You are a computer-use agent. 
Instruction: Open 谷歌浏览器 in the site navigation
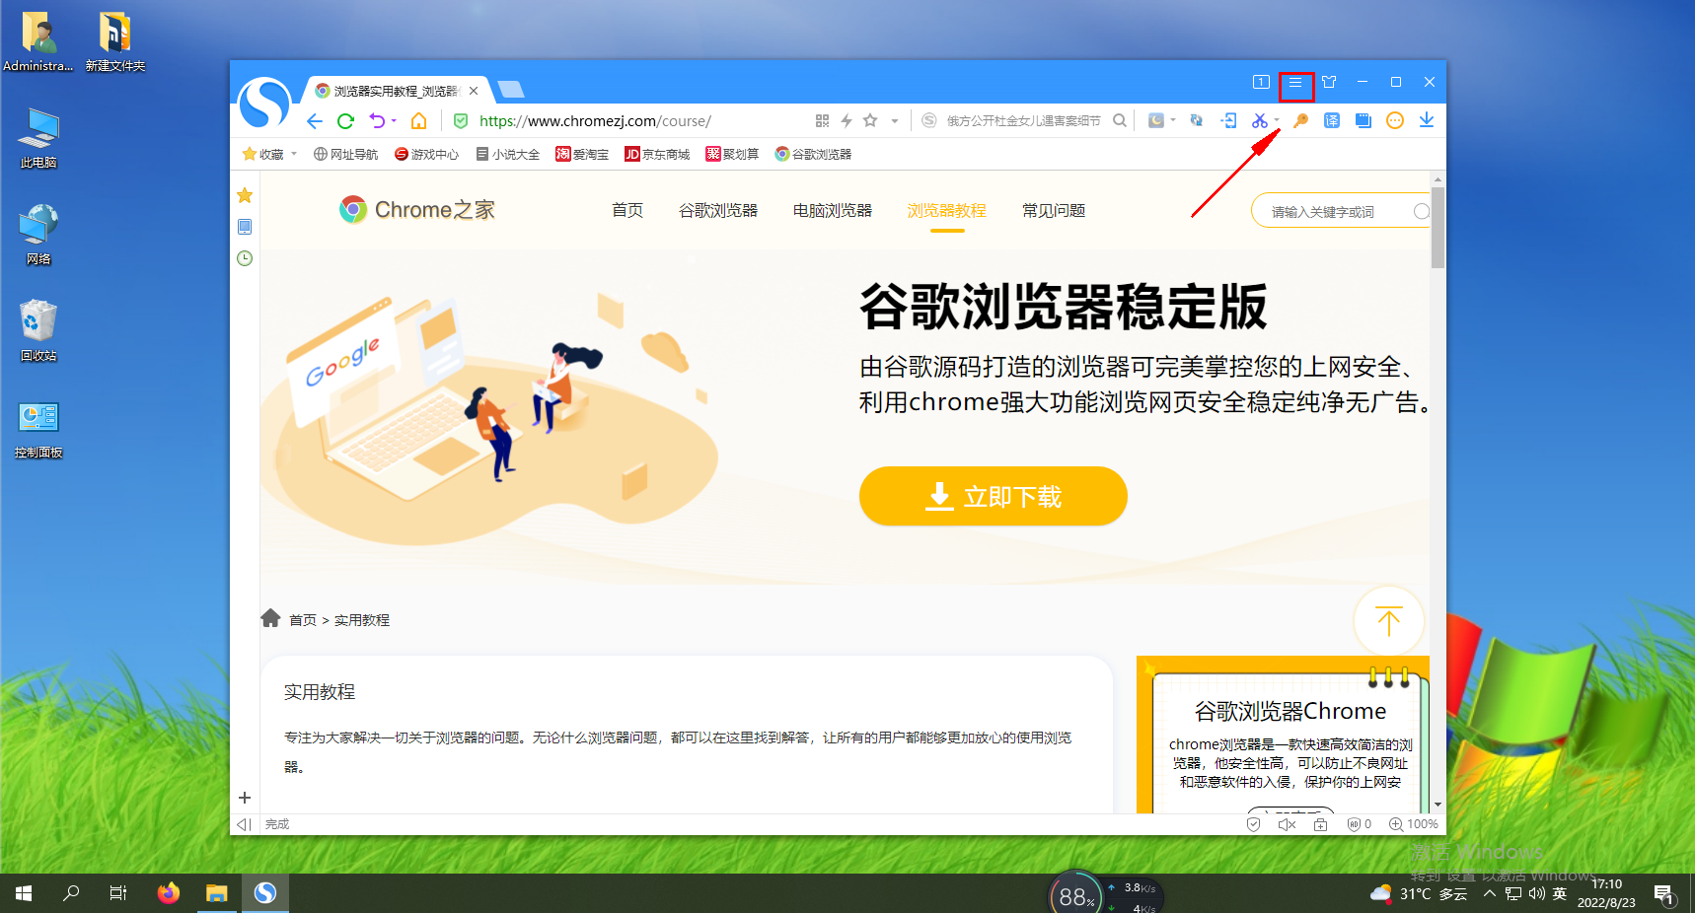(718, 210)
